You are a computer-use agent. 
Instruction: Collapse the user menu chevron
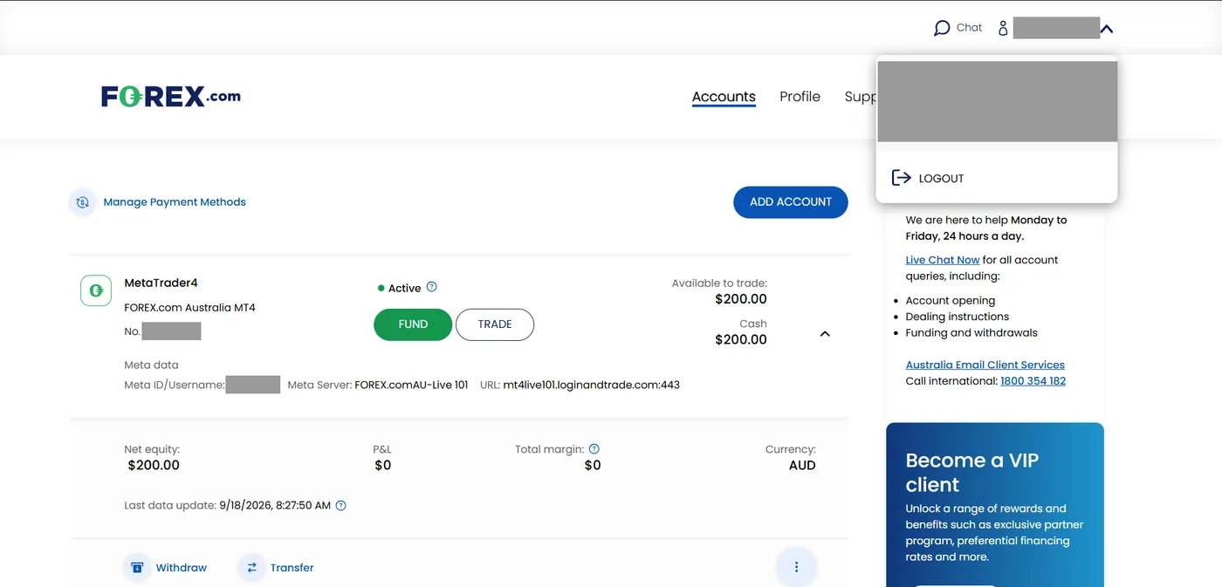pyautogui.click(x=1107, y=29)
